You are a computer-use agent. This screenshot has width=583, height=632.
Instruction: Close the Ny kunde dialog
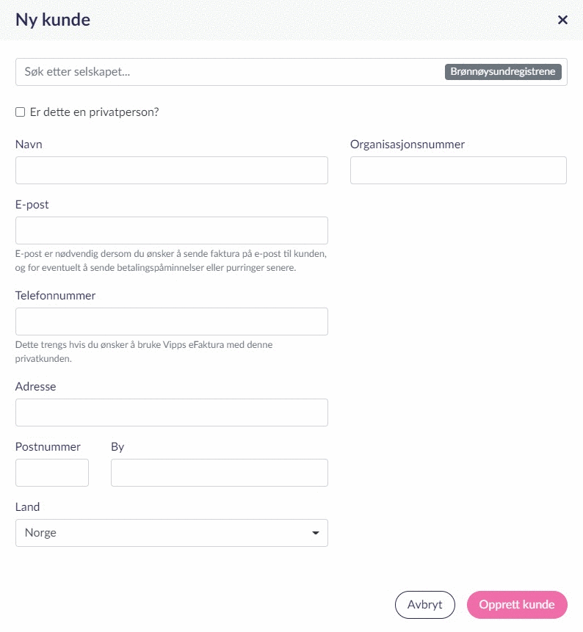point(562,20)
